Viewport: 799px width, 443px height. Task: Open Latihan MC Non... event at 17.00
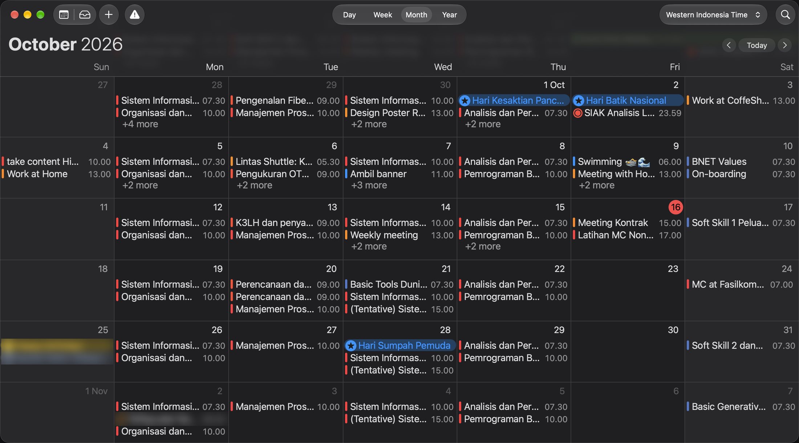pos(627,235)
